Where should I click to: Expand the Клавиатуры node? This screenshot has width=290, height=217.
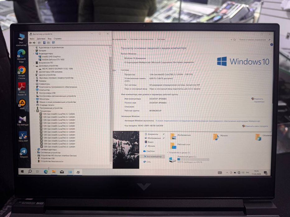click(34, 84)
